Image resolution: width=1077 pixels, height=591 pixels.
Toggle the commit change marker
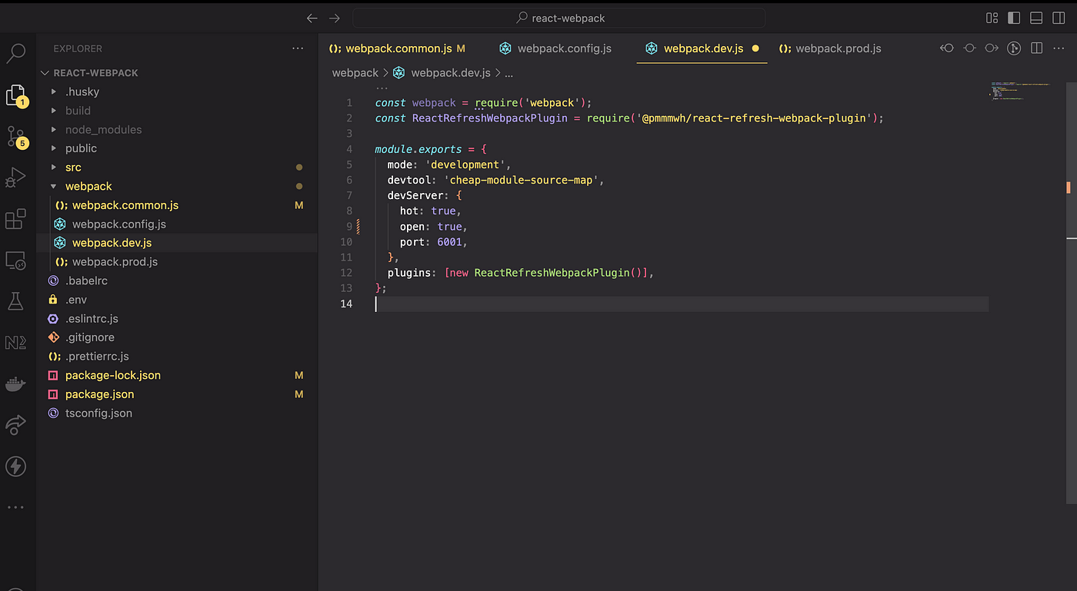tap(969, 48)
